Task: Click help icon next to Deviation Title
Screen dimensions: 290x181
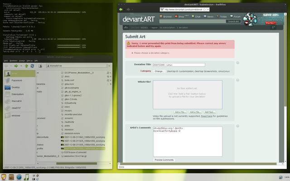Action: coord(237,63)
